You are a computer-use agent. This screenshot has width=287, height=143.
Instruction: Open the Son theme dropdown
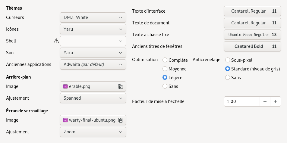[93, 53]
